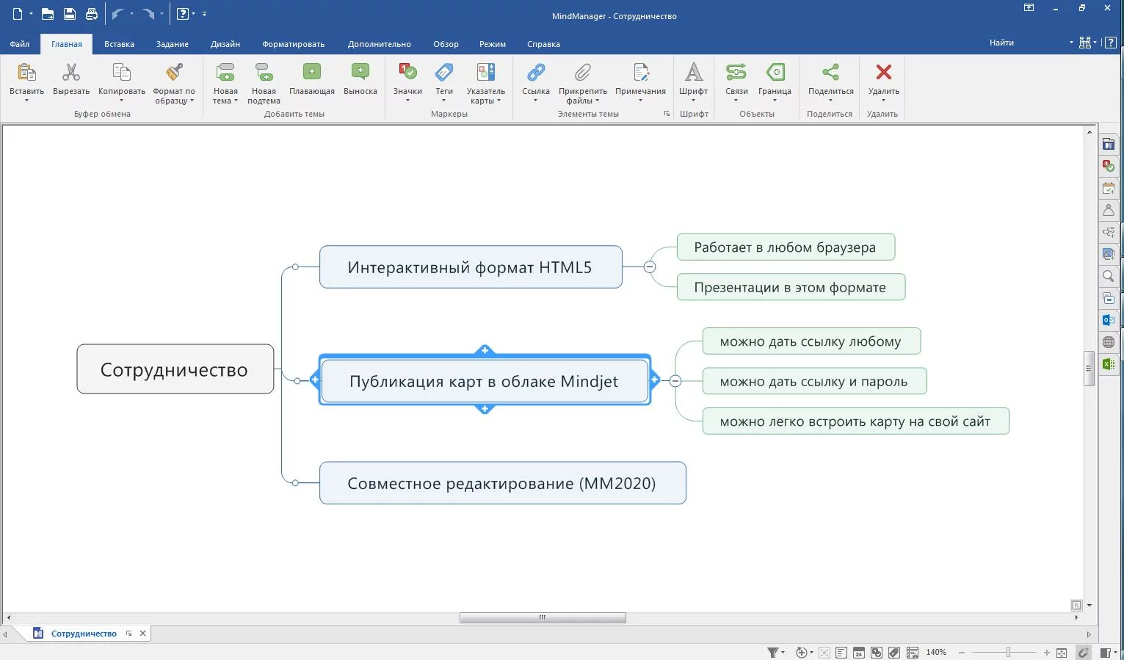Image resolution: width=1124 pixels, height=660 pixels.
Task: Click the red Удалить delete icon
Action: [x=884, y=72]
